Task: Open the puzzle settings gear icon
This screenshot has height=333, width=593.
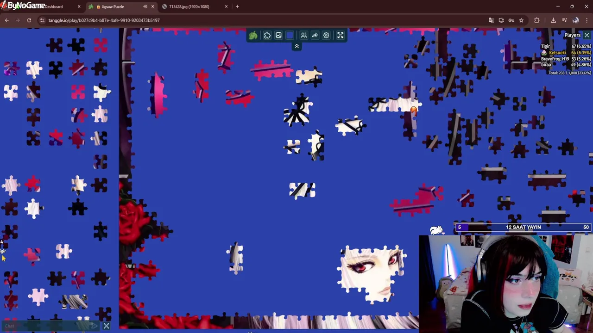Action: pyautogui.click(x=326, y=36)
